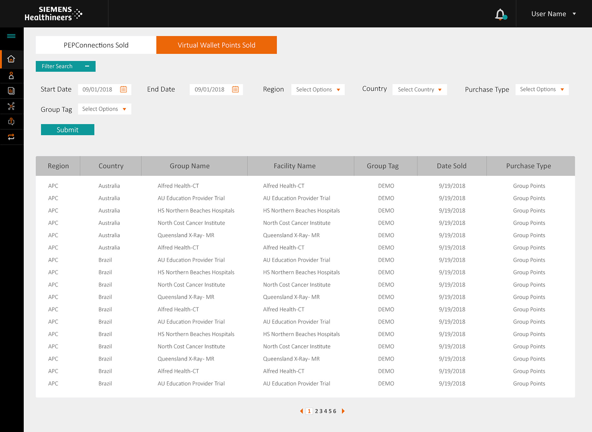Open the hamburger menu in sidebar
The image size is (592, 432).
(11, 36)
